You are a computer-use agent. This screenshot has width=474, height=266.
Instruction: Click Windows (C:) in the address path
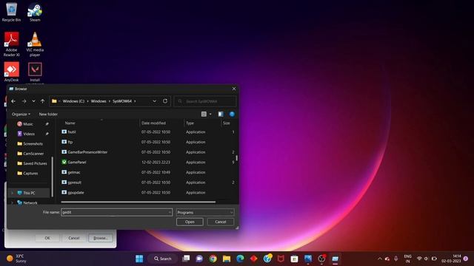[73, 101]
